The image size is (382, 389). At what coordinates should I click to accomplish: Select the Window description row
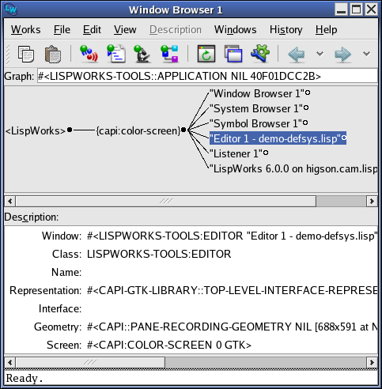point(191,236)
